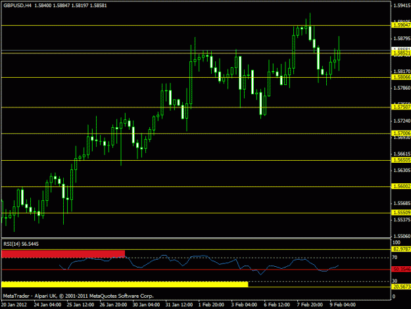
Task: Select the 82.9787 RSI level label
Action: (401, 249)
